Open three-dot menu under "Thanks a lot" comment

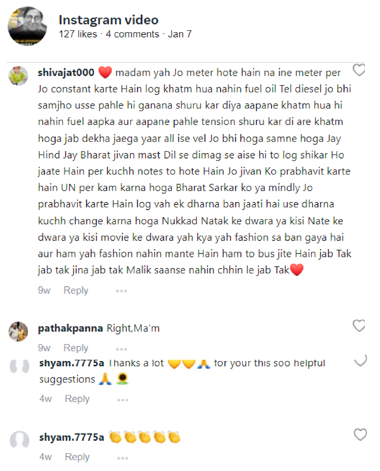tap(123, 400)
